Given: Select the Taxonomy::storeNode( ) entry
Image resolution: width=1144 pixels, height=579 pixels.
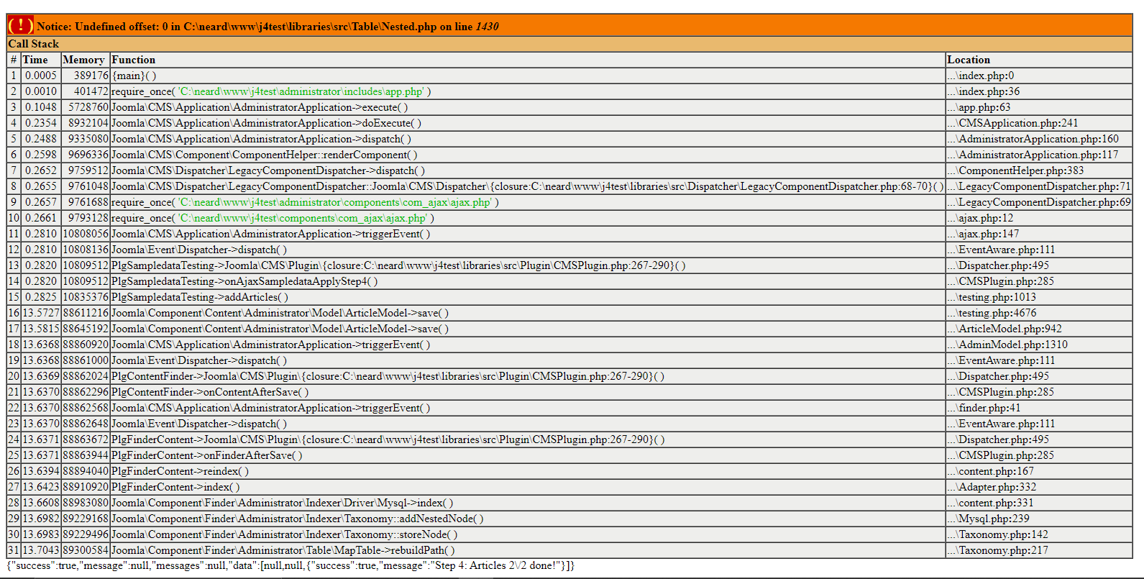Looking at the screenshot, I should click(284, 534).
